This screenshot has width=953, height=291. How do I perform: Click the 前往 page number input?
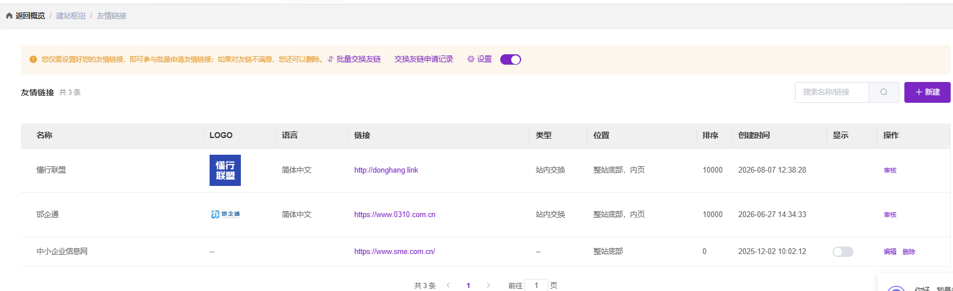(536, 285)
